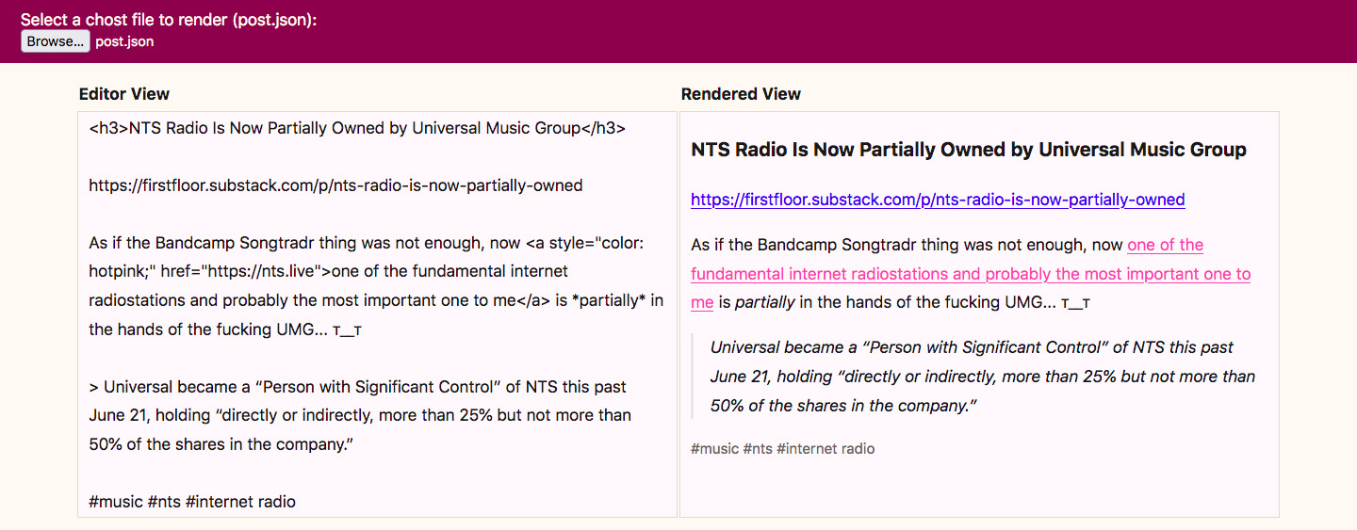This screenshot has height=530, width=1357.
Task: Click the italic blockquote in Rendered View
Action: point(980,377)
